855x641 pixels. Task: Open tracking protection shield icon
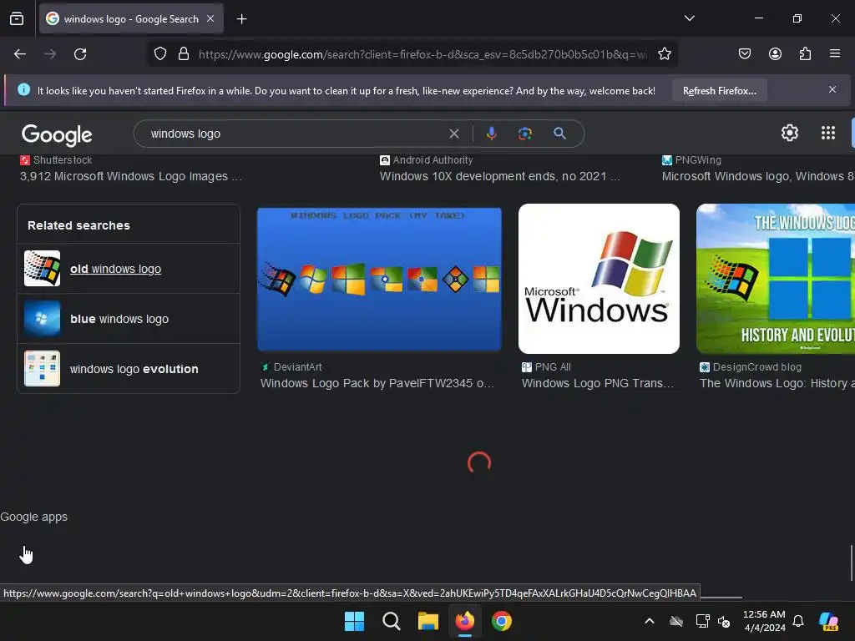pyautogui.click(x=159, y=54)
